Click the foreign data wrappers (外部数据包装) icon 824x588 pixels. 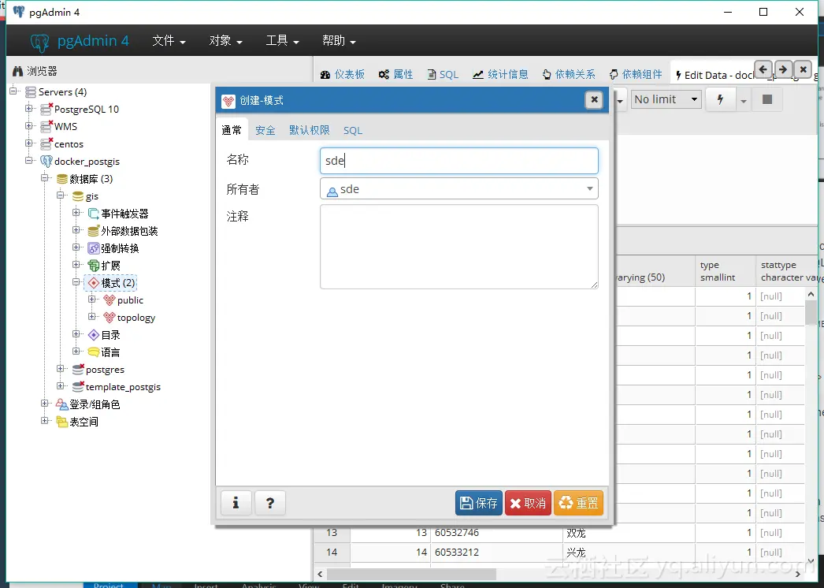point(94,231)
